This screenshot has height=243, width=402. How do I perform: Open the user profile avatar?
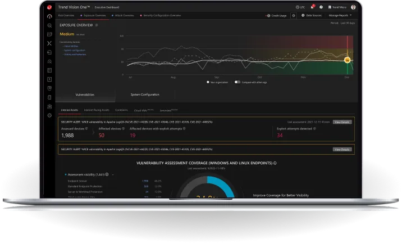click(x=353, y=7)
